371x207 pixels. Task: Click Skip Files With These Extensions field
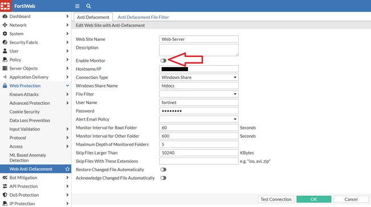(x=199, y=161)
